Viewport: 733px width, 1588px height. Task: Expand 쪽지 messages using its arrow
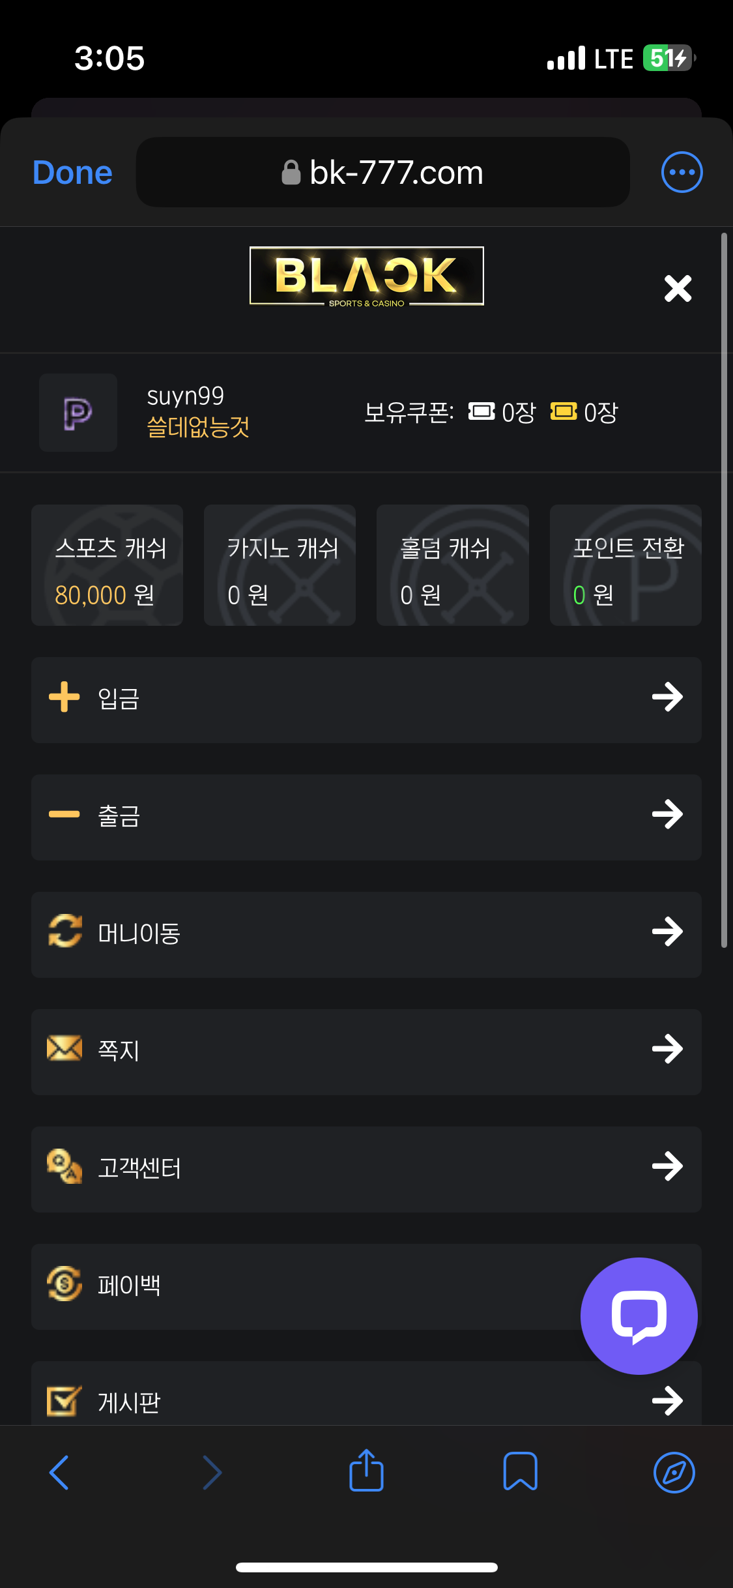pos(667,1049)
